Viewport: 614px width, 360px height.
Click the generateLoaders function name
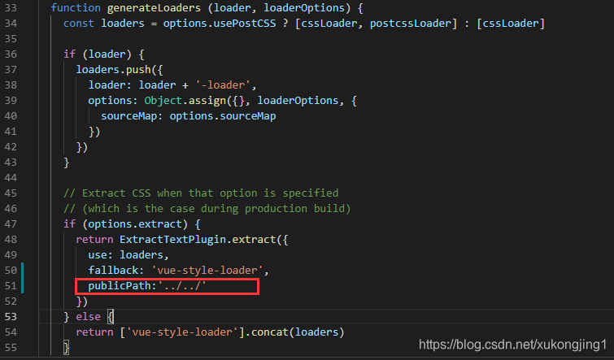154,8
